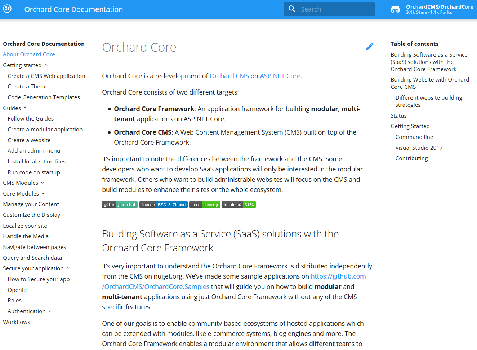Open the gitter join chat badge
This screenshot has height=350, width=477.
(120, 205)
